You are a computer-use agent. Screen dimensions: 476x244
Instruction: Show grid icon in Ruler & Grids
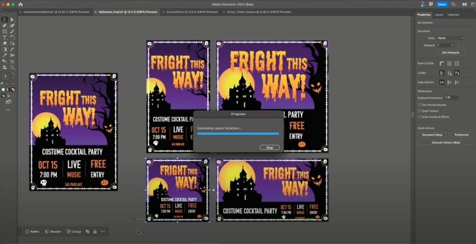pos(450,63)
